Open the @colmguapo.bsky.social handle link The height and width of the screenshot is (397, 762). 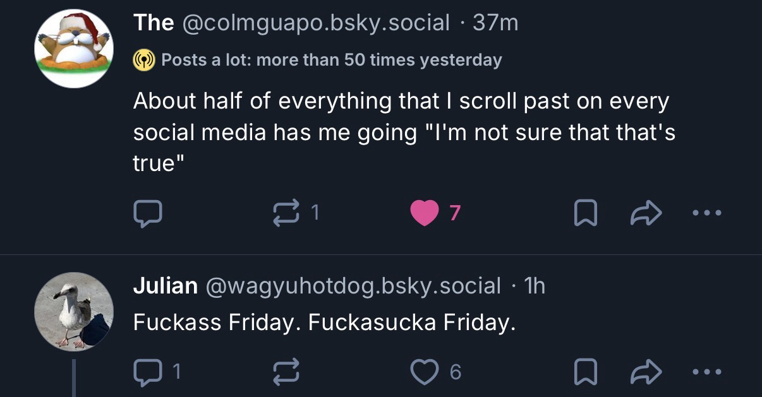[x=315, y=23]
